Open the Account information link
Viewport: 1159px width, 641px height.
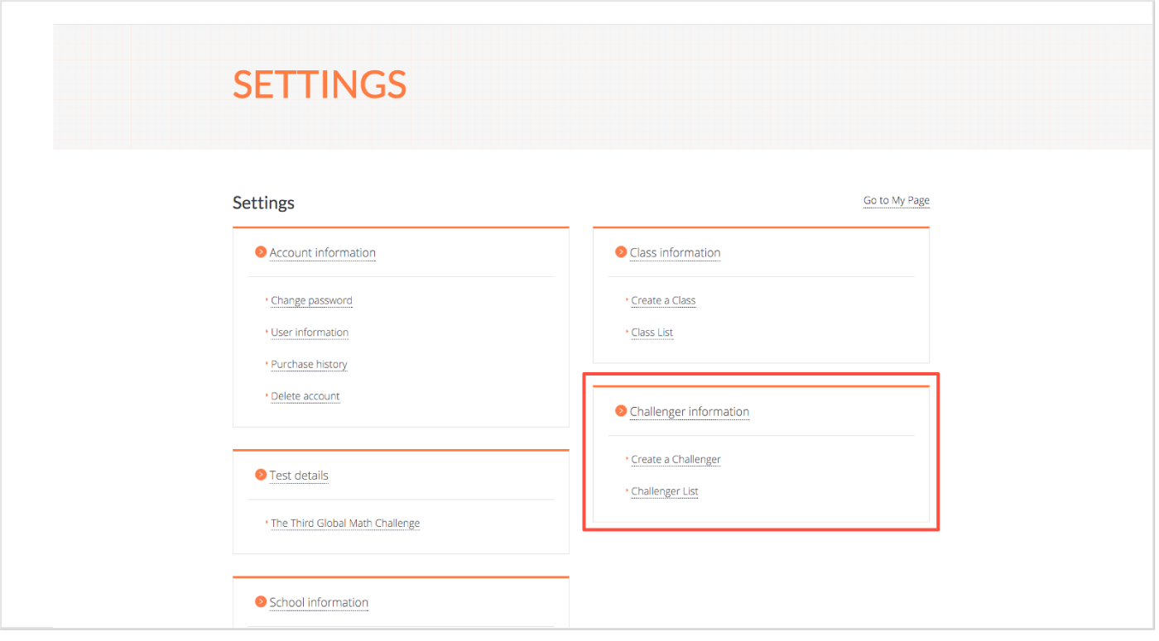[323, 253]
